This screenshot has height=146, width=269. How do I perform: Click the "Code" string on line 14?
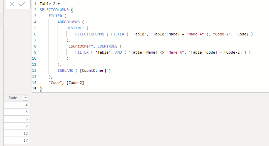point(55,83)
